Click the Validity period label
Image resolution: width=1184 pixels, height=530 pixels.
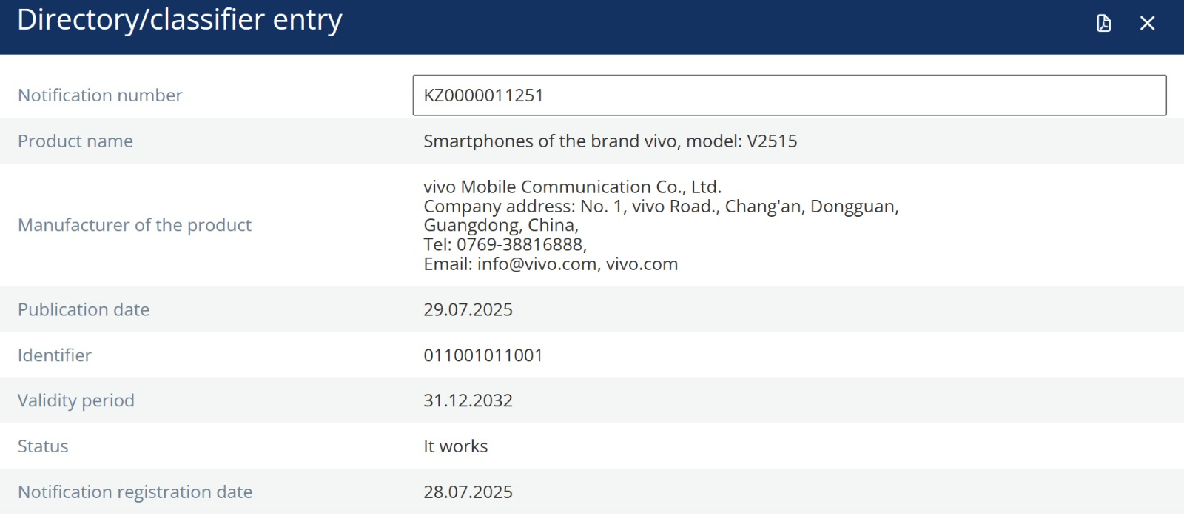[76, 400]
